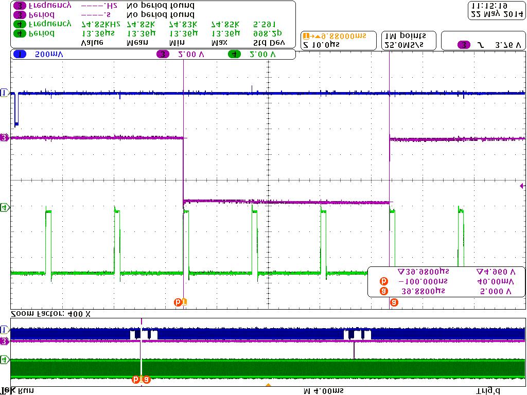The width and height of the screenshot is (527, 395).
Task: Click No period found on channel 3 Period row
Action: point(161,15)
